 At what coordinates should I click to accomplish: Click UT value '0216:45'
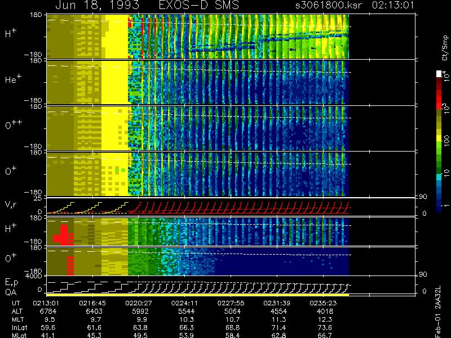92,303
